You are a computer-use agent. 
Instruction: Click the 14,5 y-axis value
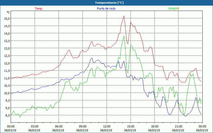point(7,26)
